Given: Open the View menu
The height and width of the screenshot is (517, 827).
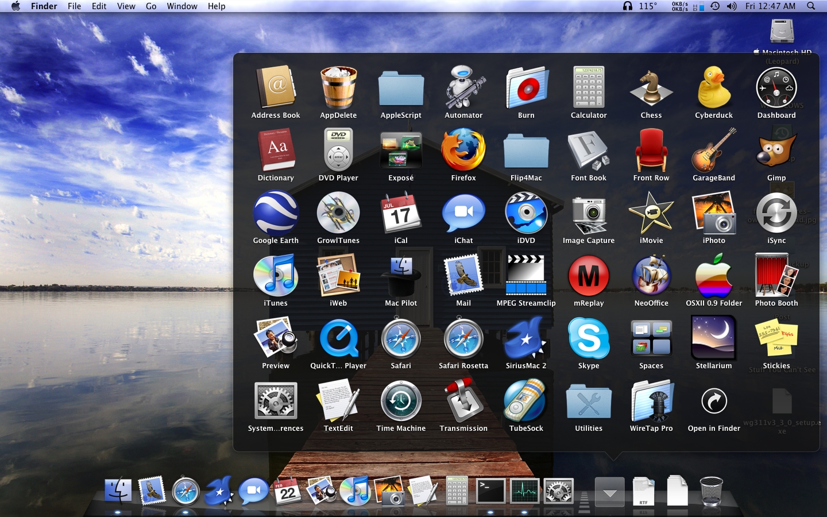Looking at the screenshot, I should point(126,6).
